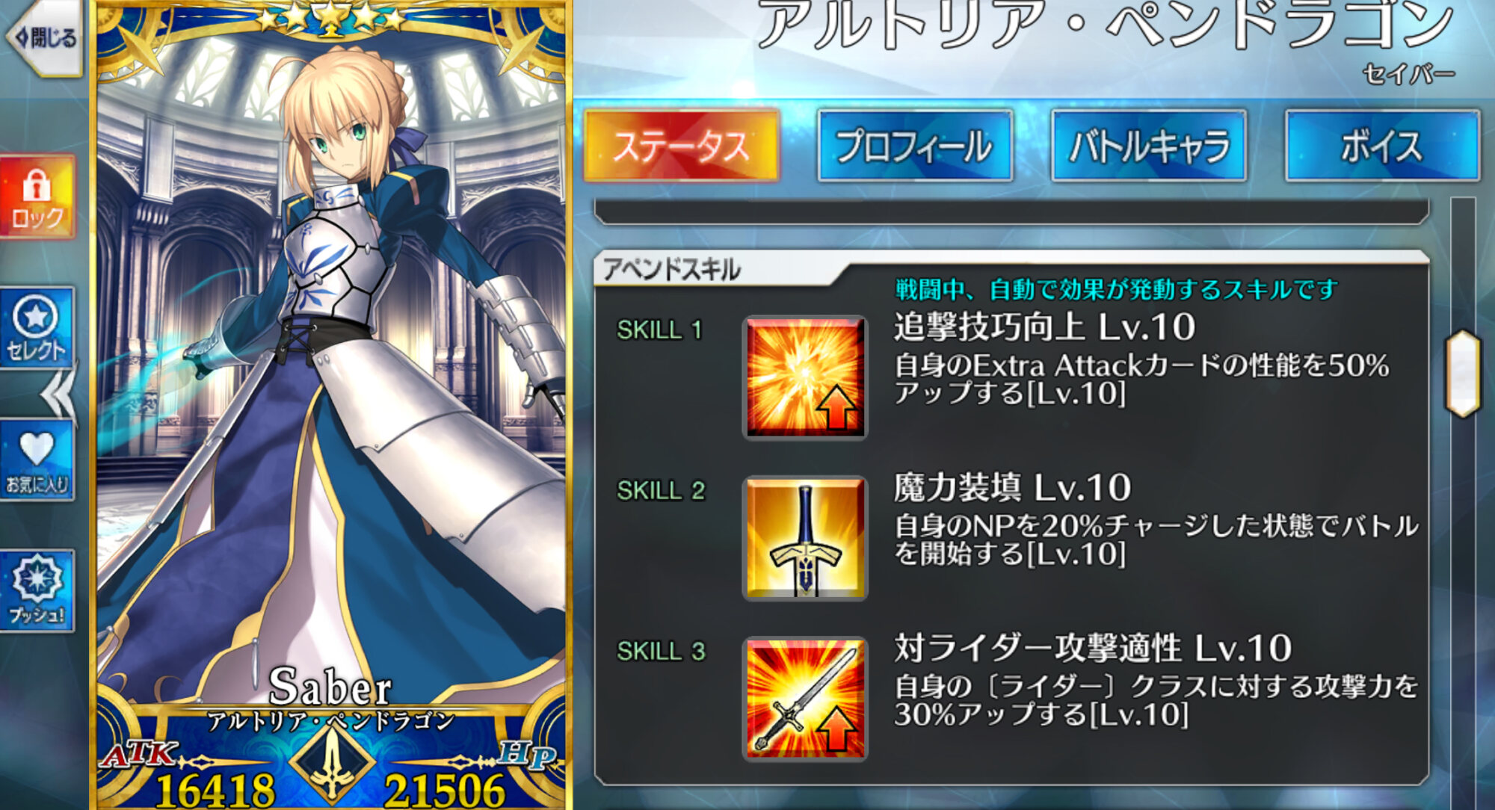Click the ATK 16418 value
Screen dimensions: 1495x810
(215, 789)
